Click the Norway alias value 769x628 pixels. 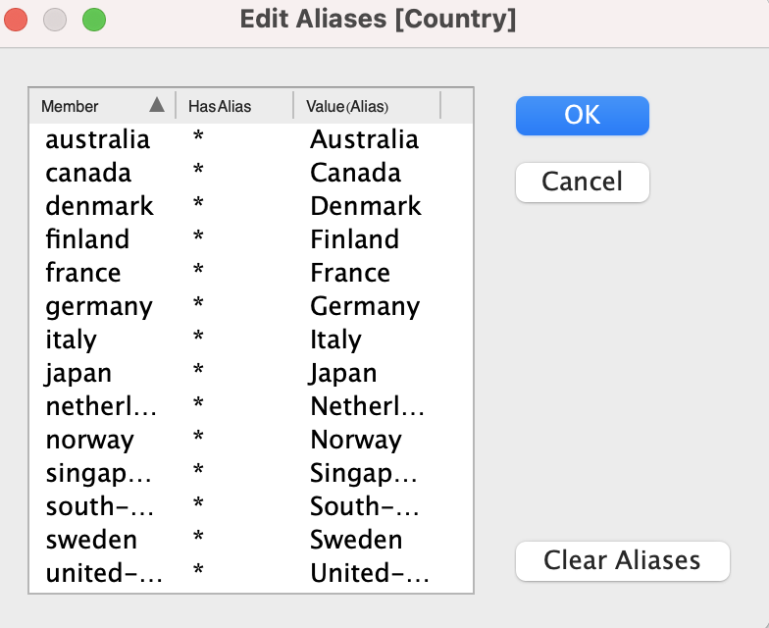click(x=355, y=441)
